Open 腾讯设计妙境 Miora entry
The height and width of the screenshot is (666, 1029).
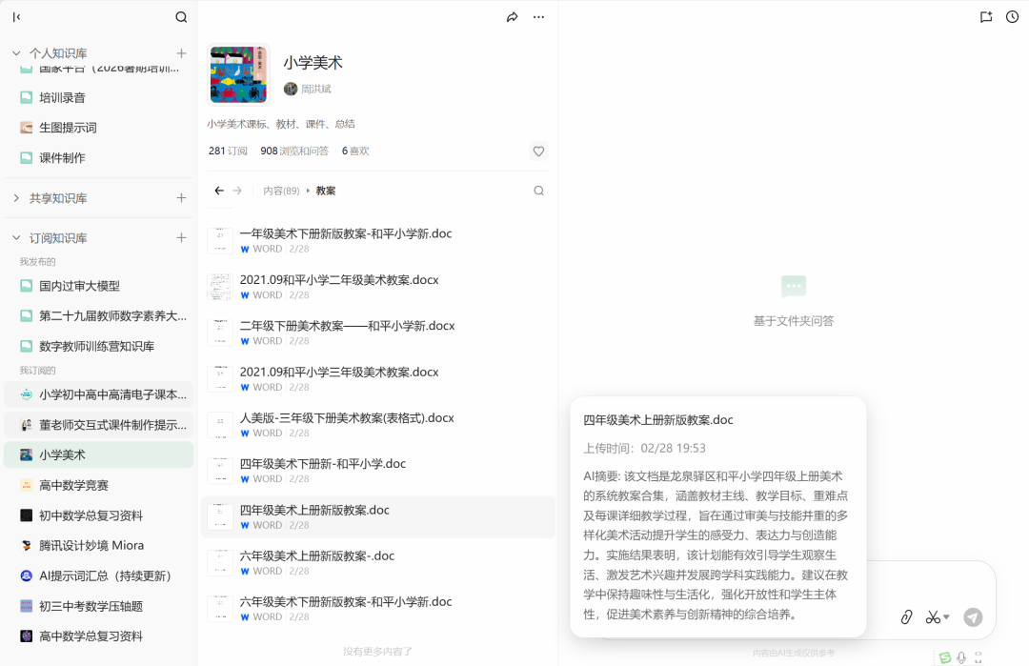98,545
